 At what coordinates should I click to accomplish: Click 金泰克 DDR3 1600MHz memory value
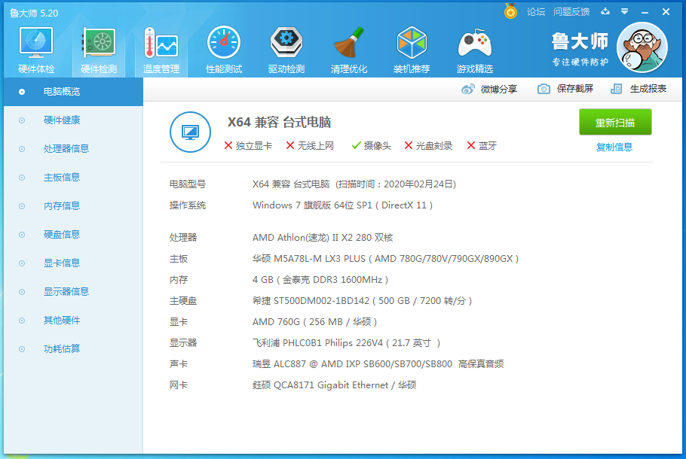click(x=320, y=279)
